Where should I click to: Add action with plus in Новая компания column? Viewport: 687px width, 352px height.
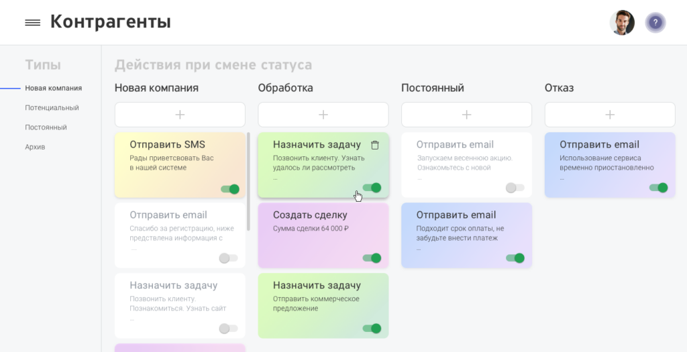(180, 115)
